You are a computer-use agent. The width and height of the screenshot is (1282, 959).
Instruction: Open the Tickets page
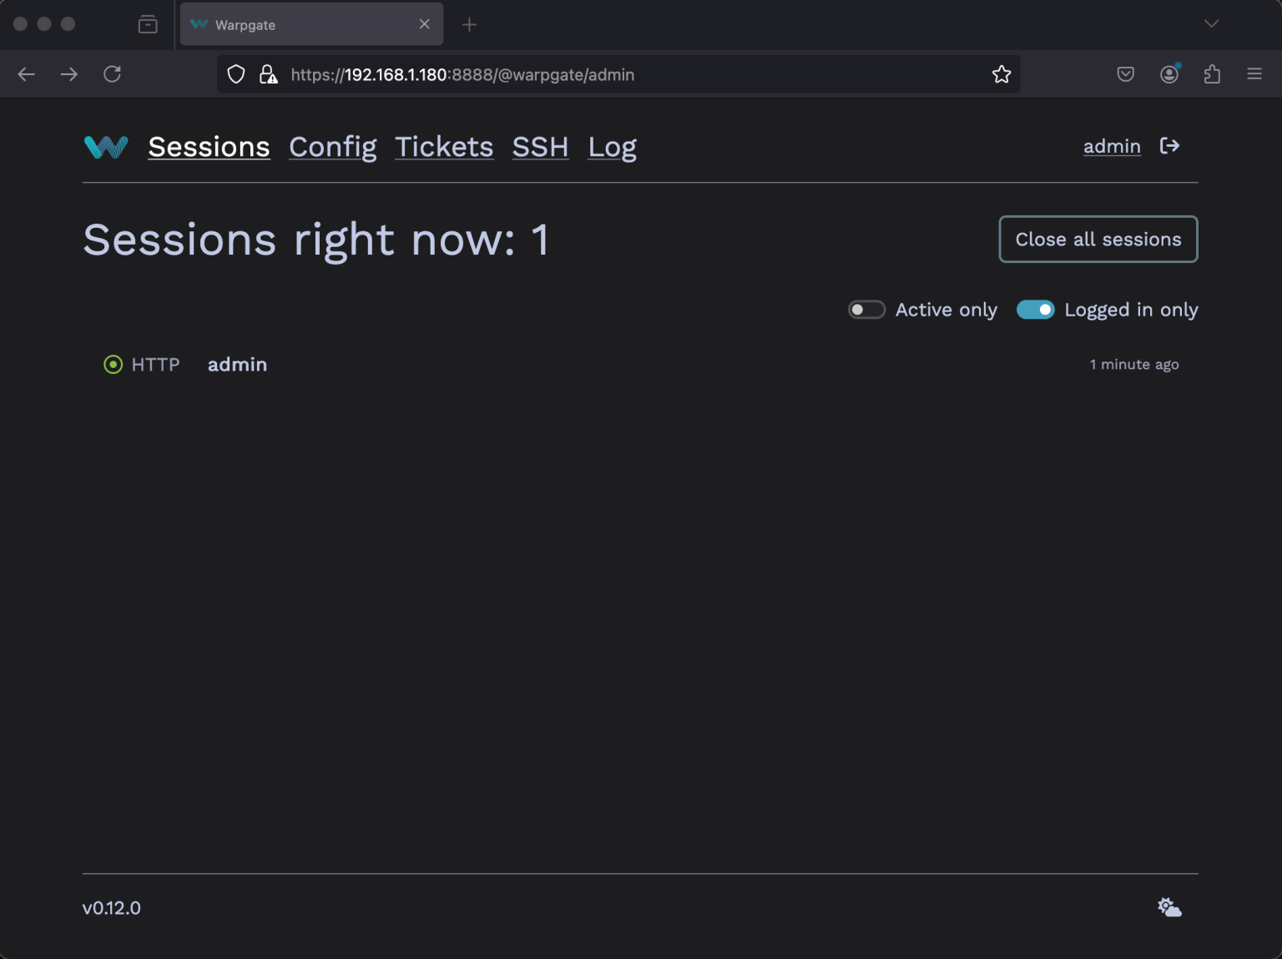(x=444, y=147)
